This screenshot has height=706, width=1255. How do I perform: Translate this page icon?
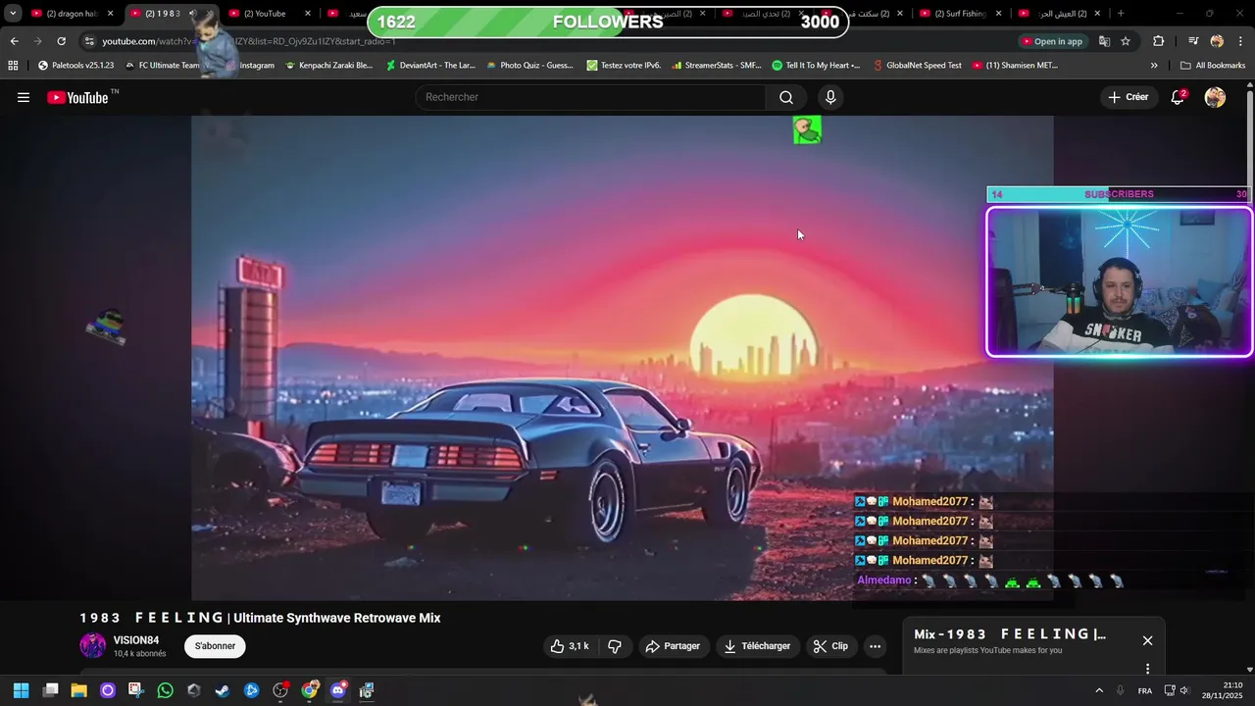[x=1104, y=41]
